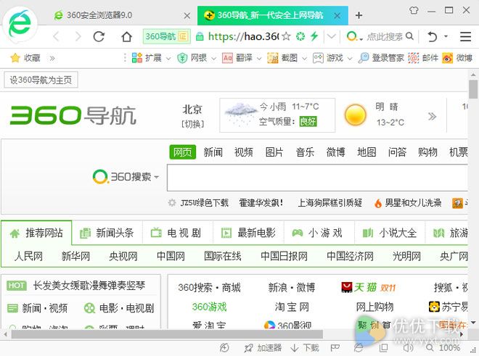Open the 天猫 双11 link
Image resolution: width=479 pixels, height=356 pixels.
coord(369,287)
